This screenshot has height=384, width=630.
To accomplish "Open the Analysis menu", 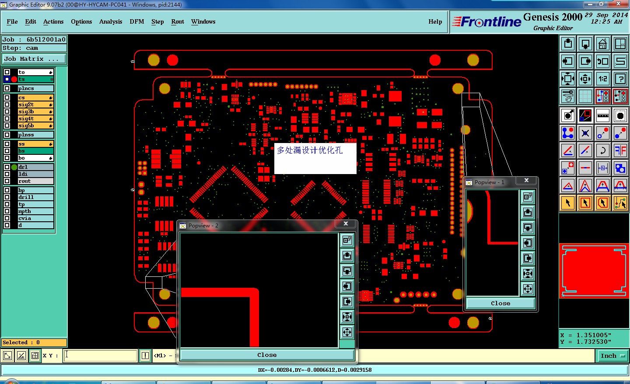I will tap(111, 21).
